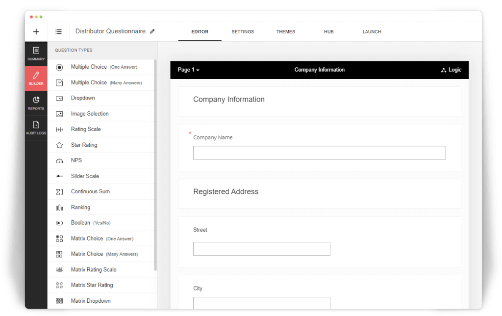Open the Themes tab

[x=286, y=32]
